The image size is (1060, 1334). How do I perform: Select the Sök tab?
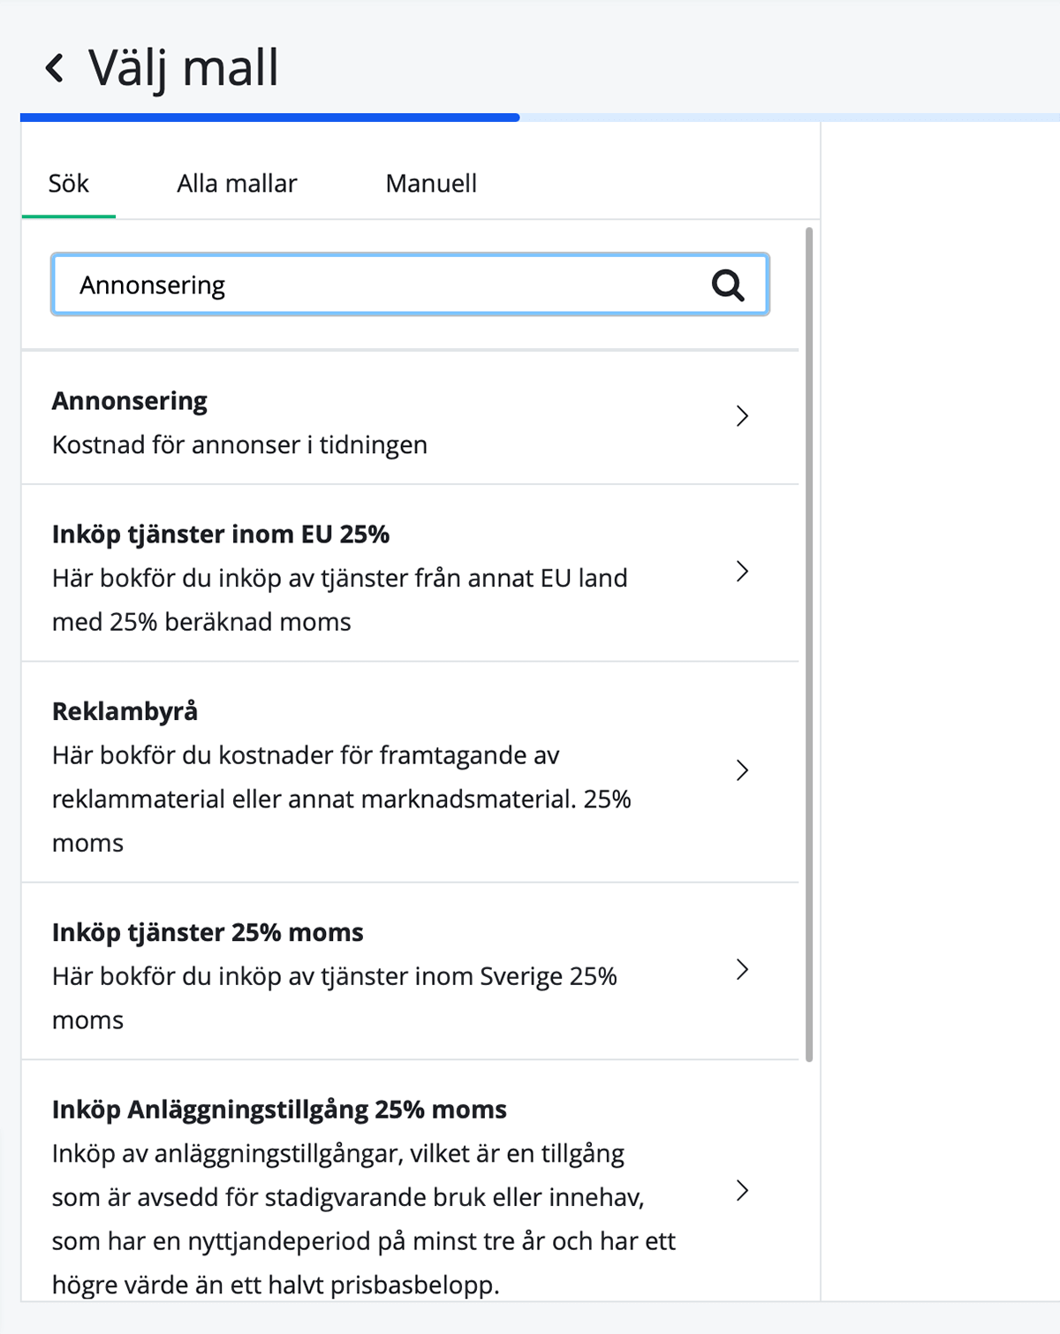pyautogui.click(x=69, y=184)
